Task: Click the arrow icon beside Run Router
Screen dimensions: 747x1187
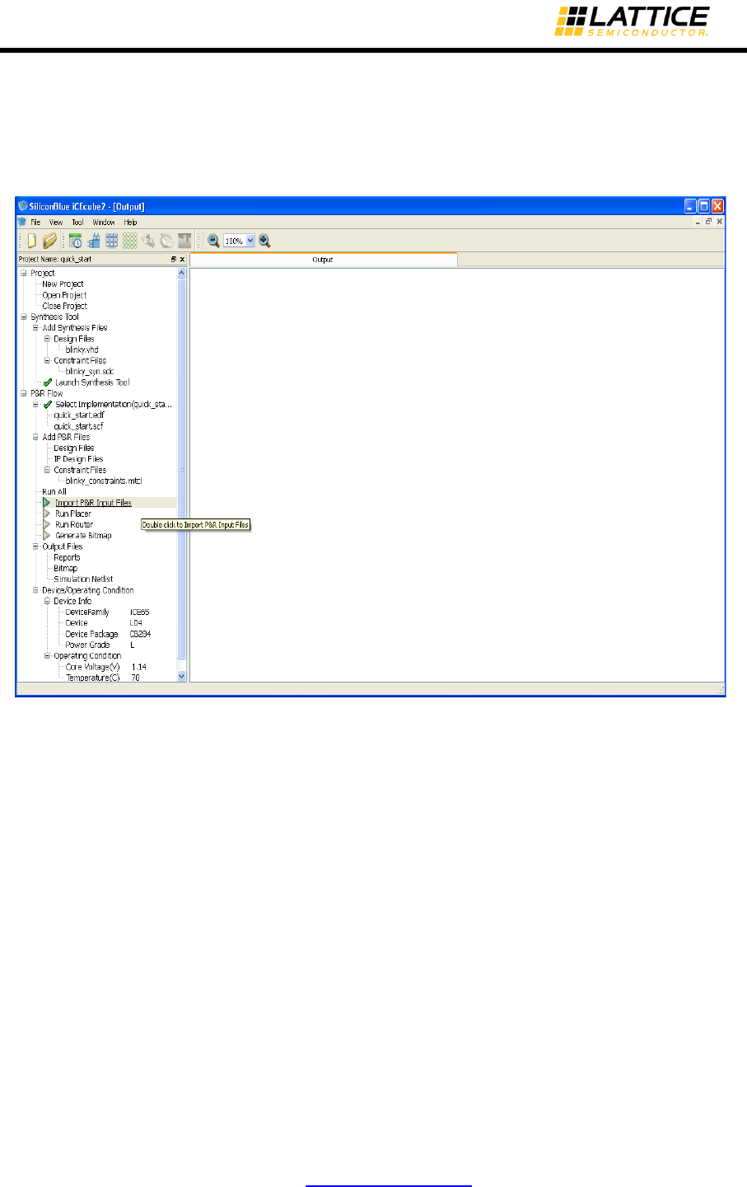Action: click(47, 524)
